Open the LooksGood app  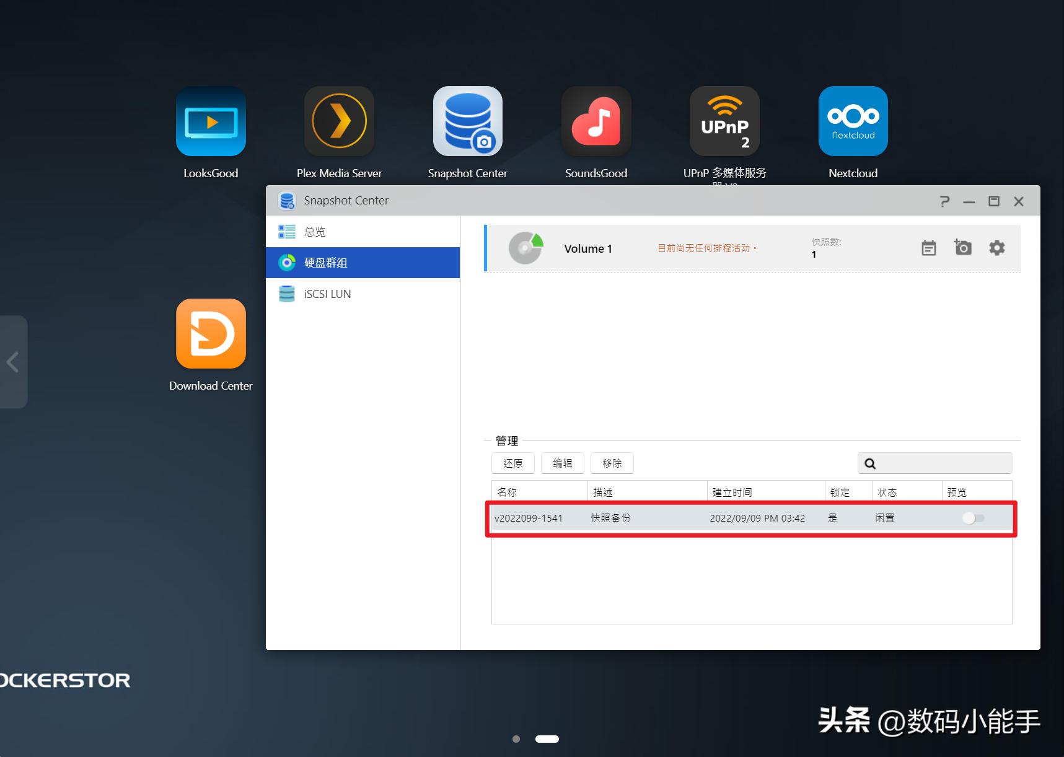[x=211, y=121]
